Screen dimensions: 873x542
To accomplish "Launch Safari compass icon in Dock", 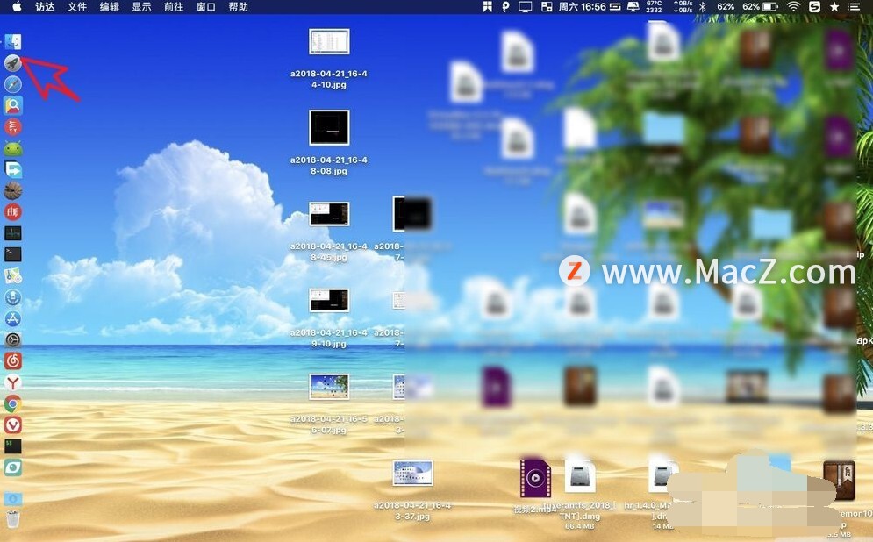I will (x=13, y=84).
